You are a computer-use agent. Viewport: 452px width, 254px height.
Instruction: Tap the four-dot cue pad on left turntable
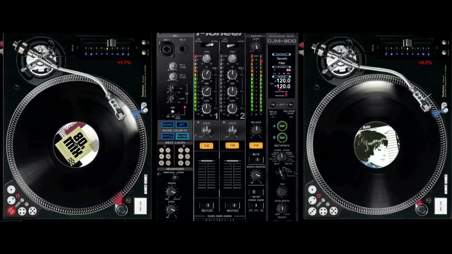click(x=22, y=211)
